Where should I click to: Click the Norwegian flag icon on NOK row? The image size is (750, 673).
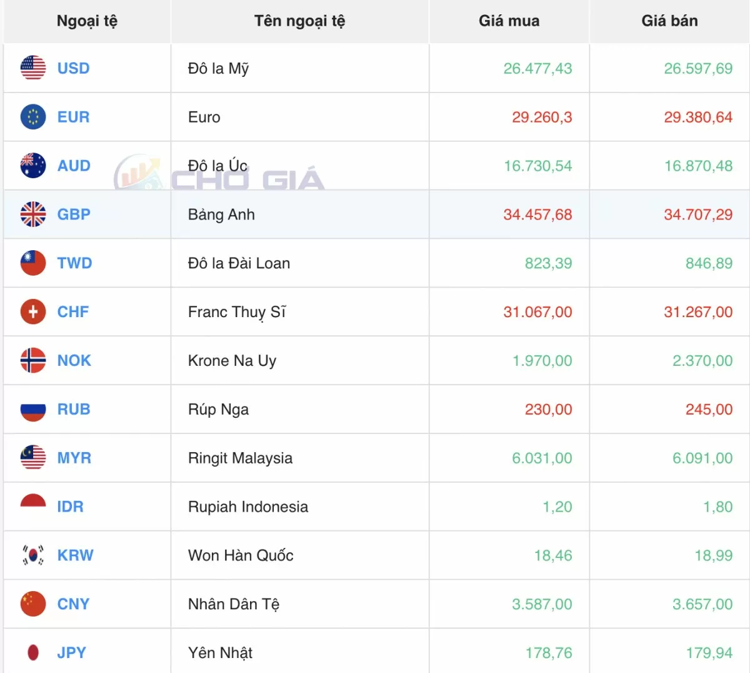point(32,360)
